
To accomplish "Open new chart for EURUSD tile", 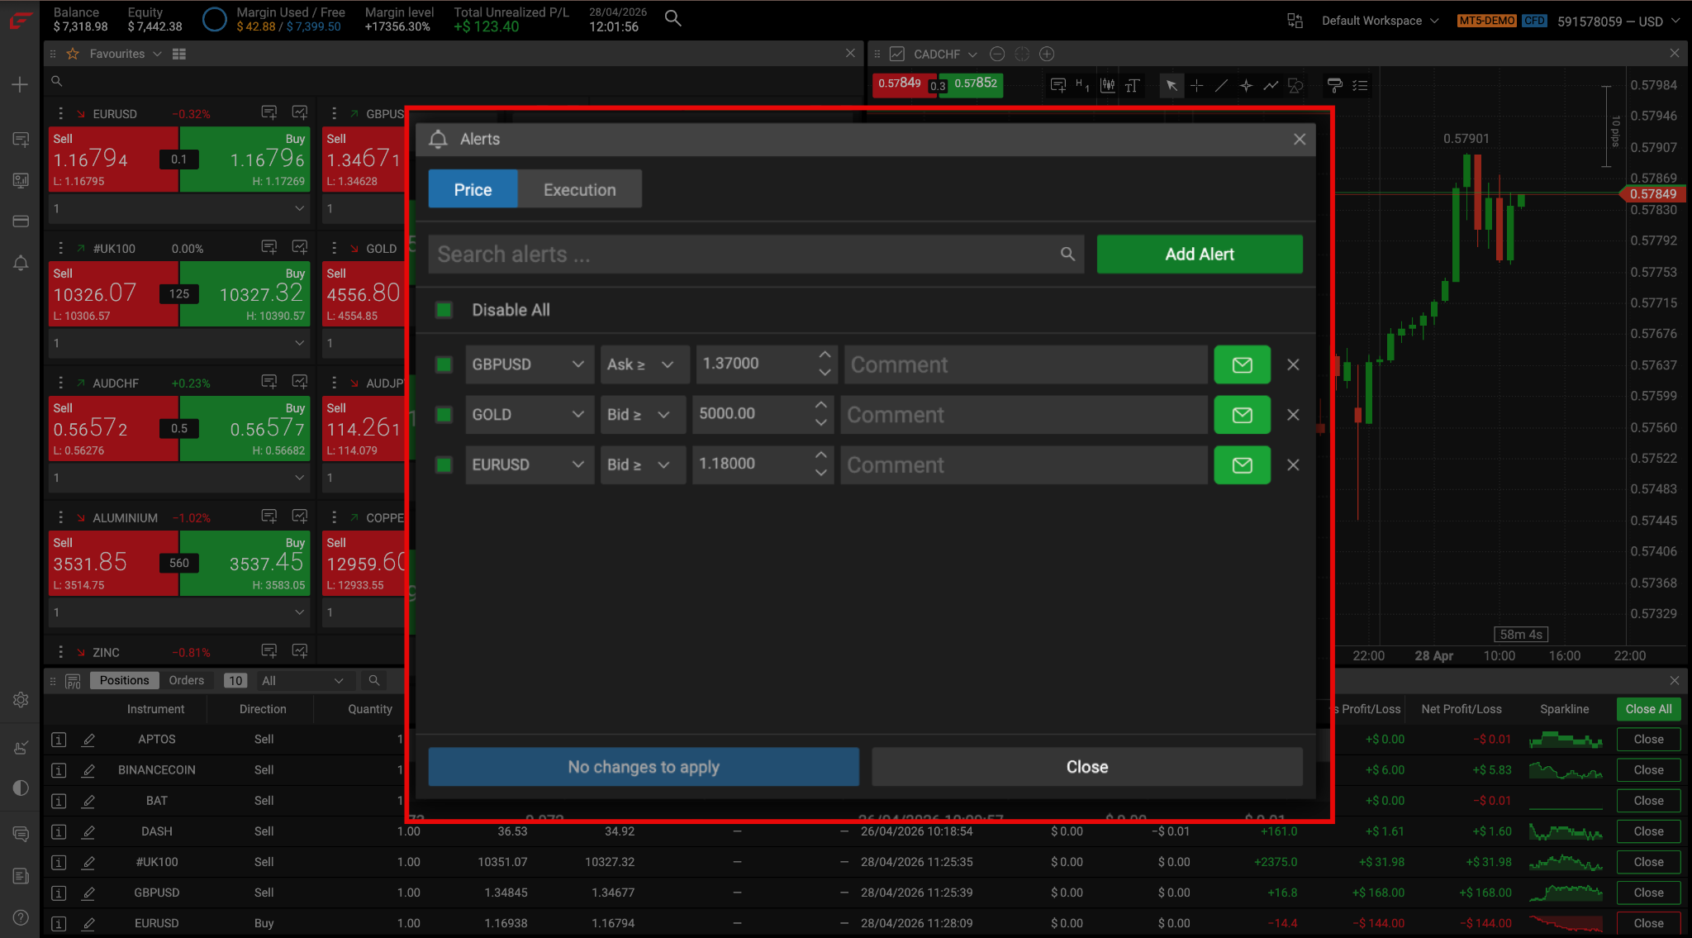I will (300, 112).
